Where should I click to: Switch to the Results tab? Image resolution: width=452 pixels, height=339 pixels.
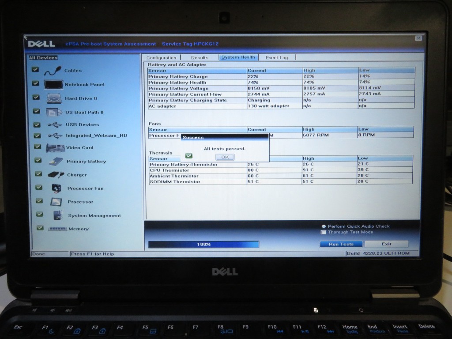click(200, 58)
